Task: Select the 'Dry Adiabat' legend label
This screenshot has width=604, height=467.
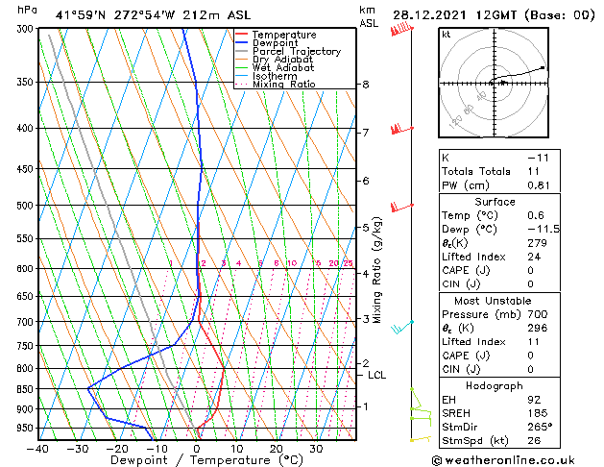Action: (282, 60)
